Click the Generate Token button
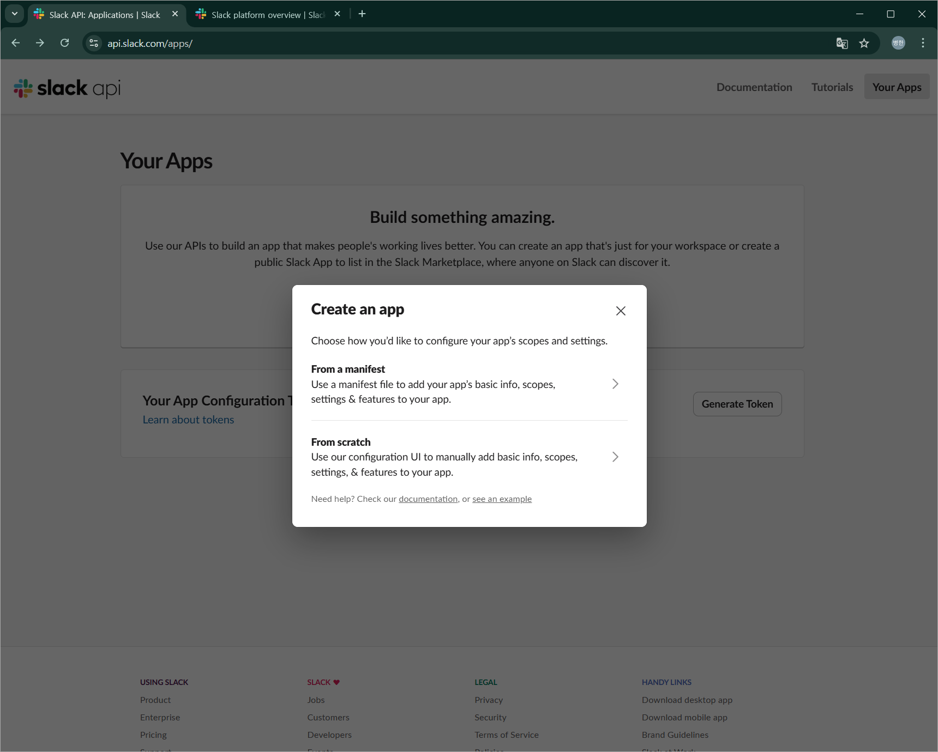The height and width of the screenshot is (752, 938). tap(737, 404)
